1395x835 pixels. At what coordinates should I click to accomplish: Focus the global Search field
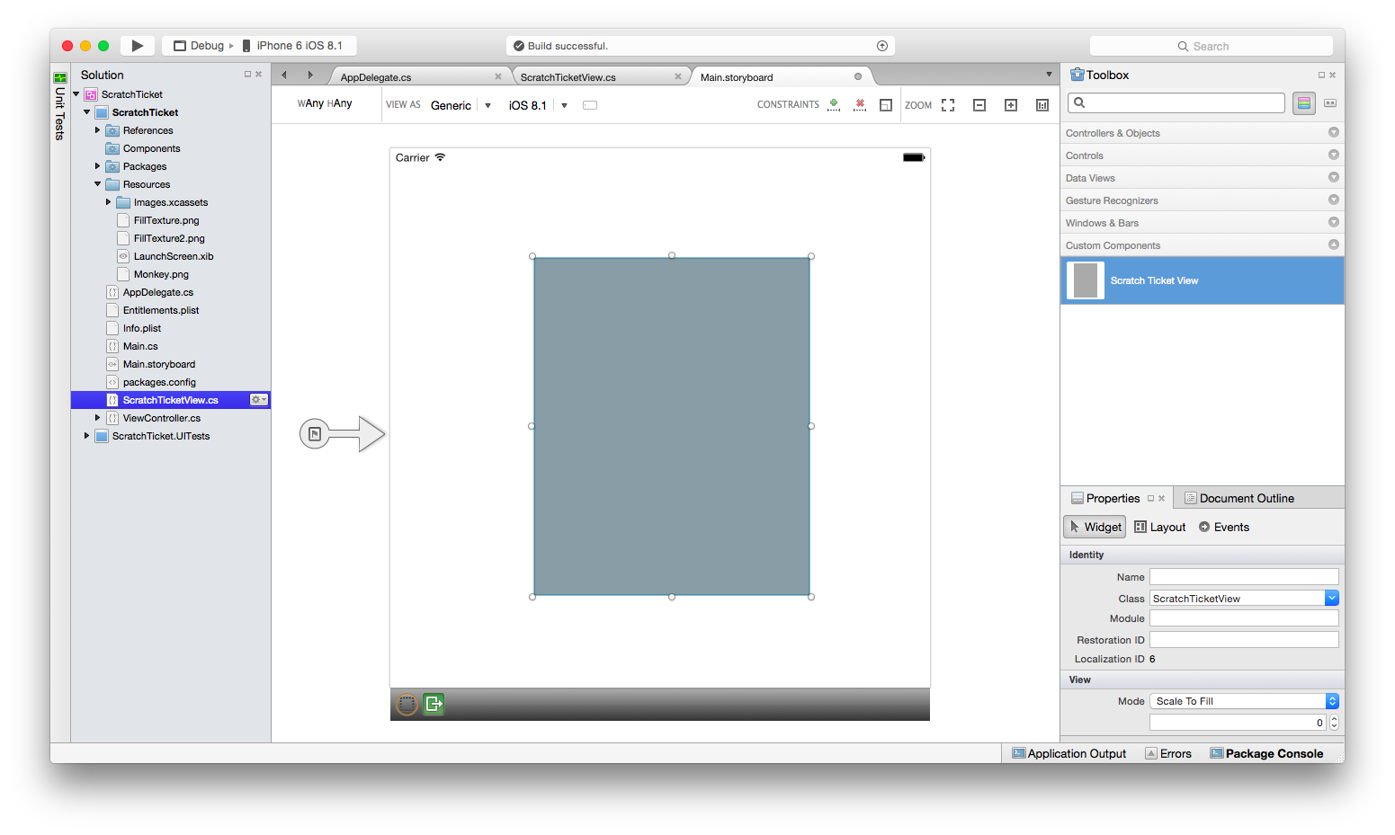(x=1212, y=46)
